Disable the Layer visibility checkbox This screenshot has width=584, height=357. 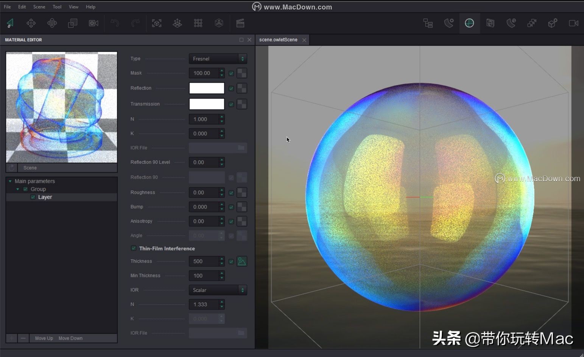(x=33, y=197)
